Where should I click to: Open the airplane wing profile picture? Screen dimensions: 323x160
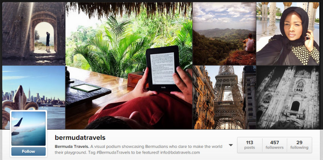[x=28, y=128]
